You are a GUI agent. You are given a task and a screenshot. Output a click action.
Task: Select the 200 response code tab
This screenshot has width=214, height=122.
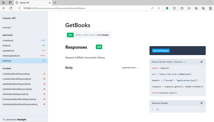99,47
